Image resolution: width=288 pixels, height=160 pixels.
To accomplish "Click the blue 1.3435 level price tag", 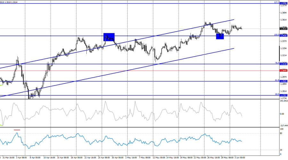I will click(x=284, y=36).
